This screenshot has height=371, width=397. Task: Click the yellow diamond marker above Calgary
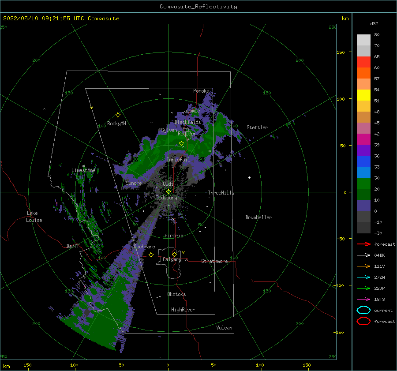click(x=174, y=254)
